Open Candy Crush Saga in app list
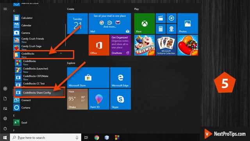This screenshot has height=141, width=250. point(38,47)
